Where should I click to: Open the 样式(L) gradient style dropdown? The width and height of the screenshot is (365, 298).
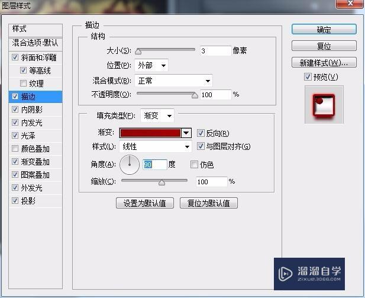tap(156, 146)
